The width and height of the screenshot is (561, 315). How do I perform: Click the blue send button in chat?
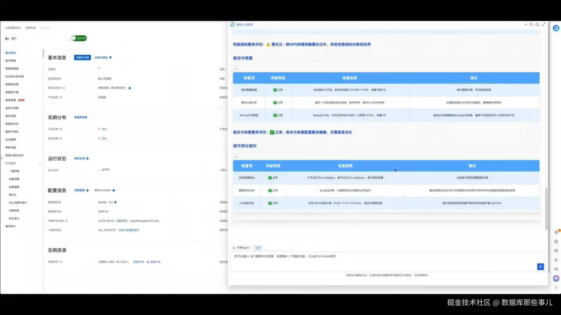click(540, 267)
